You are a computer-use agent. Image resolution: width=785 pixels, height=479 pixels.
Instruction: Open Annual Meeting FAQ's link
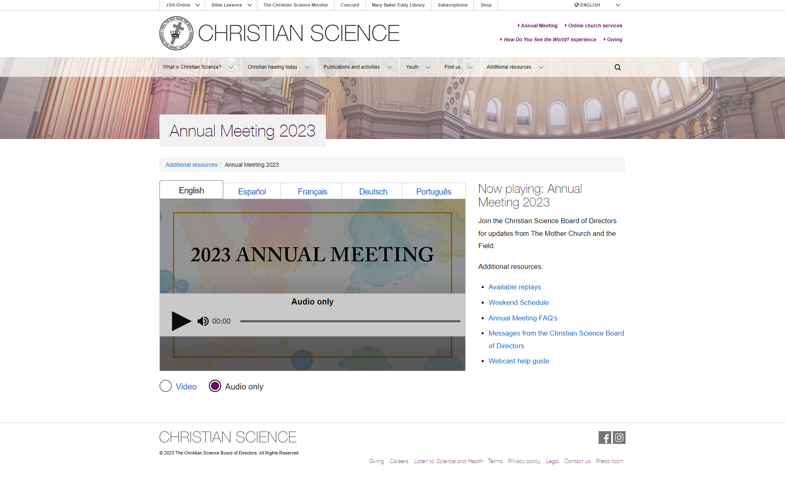click(523, 318)
